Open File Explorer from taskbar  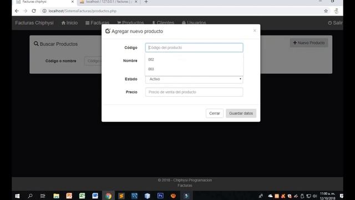point(56,196)
